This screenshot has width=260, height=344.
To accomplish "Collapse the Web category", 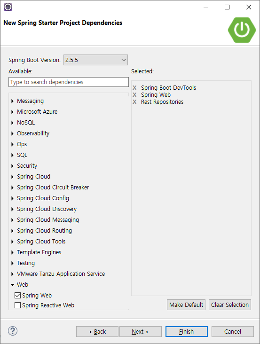I will coord(12,285).
